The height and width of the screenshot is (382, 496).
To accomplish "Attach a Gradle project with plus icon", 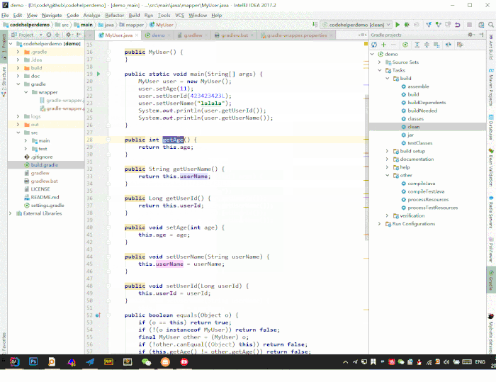I will click(x=384, y=44).
